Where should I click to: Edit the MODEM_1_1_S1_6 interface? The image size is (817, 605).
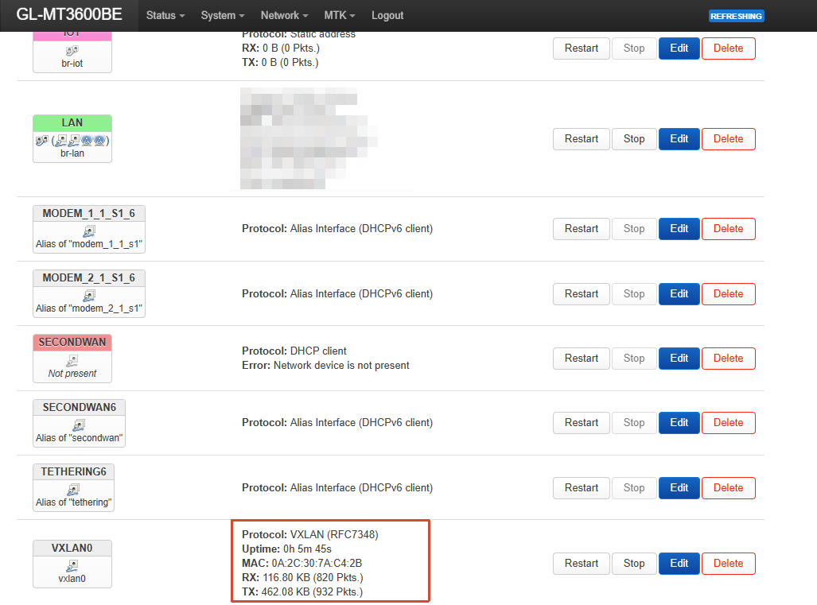click(679, 229)
